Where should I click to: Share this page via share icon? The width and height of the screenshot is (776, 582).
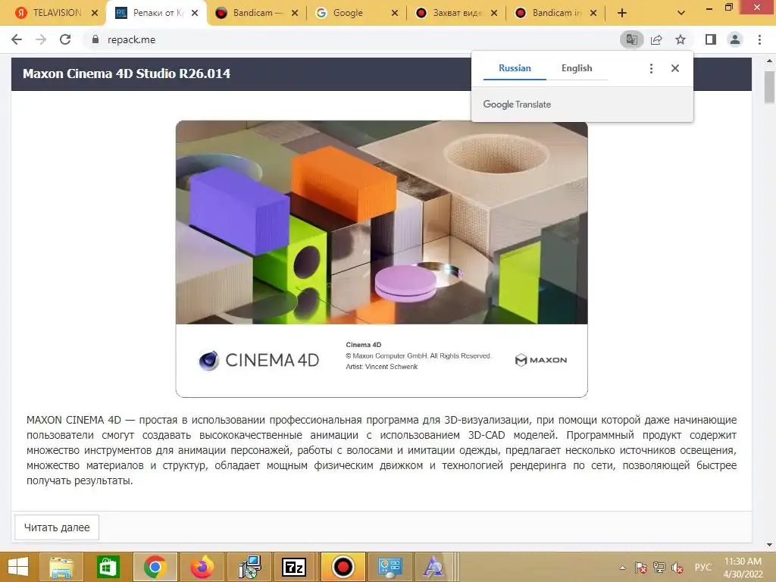656,39
